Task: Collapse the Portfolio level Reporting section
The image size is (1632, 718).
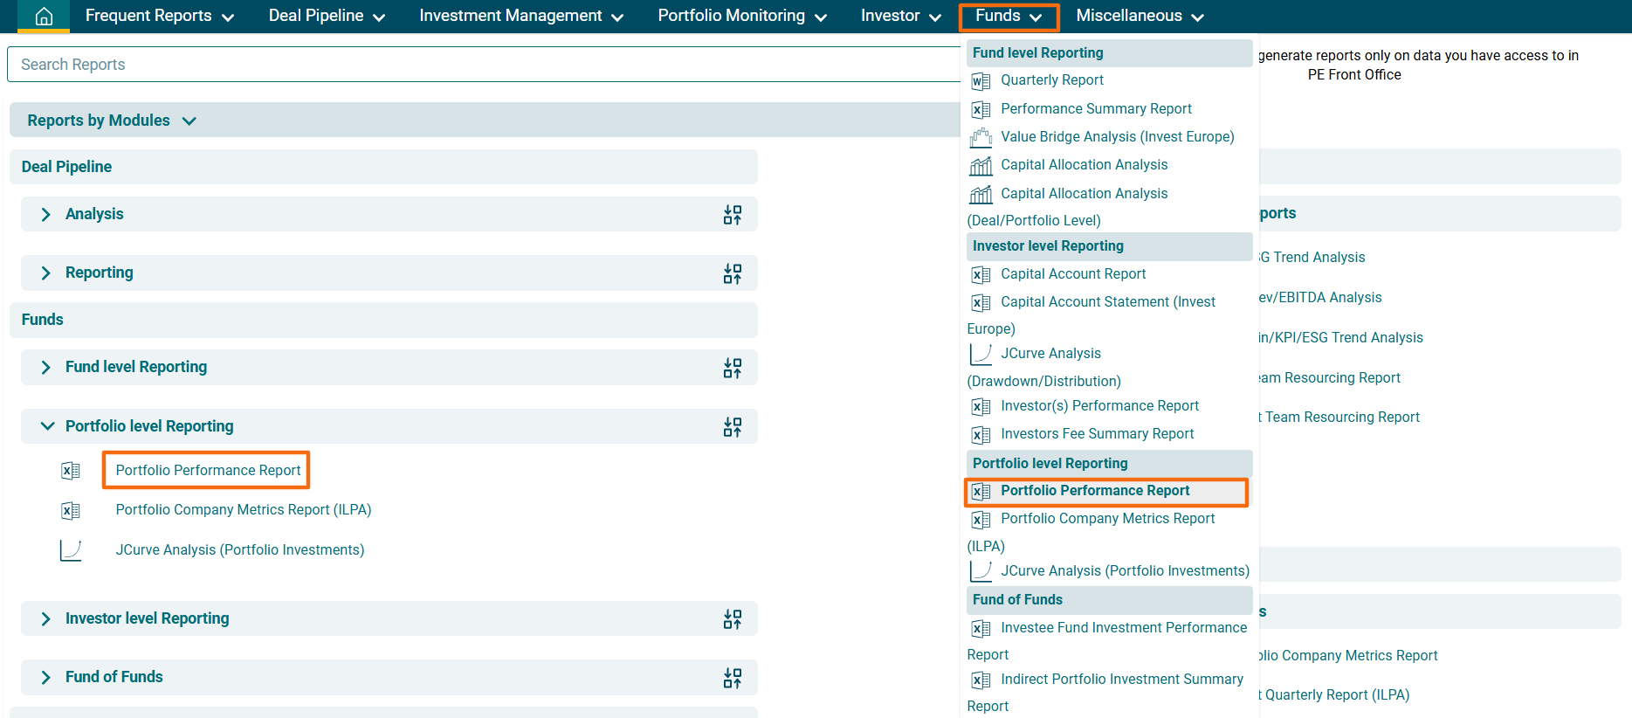Action: point(47,426)
